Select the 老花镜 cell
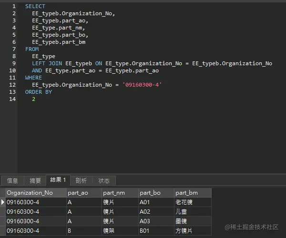 click(x=193, y=202)
